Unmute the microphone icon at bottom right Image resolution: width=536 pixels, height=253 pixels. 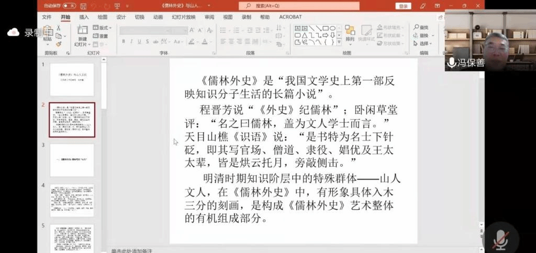click(x=500, y=239)
